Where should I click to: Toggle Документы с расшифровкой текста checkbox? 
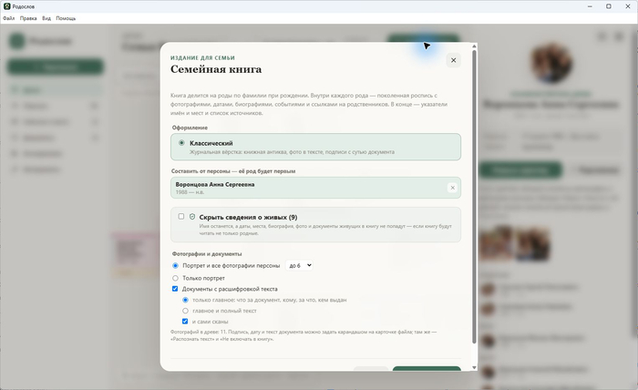175,289
